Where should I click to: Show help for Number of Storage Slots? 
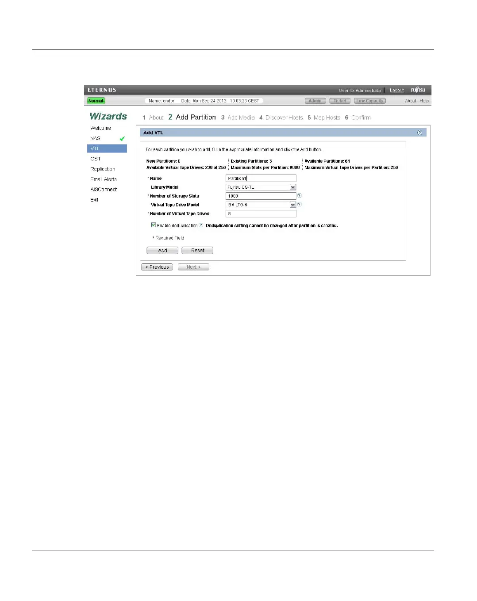(300, 195)
